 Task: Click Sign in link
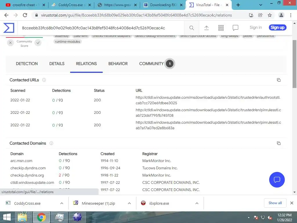[x=256, y=28]
